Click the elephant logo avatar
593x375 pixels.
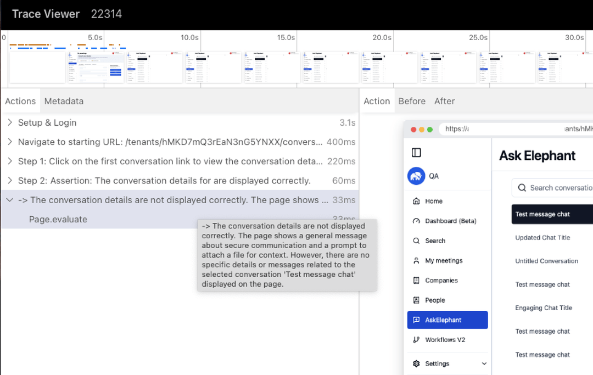tap(416, 176)
